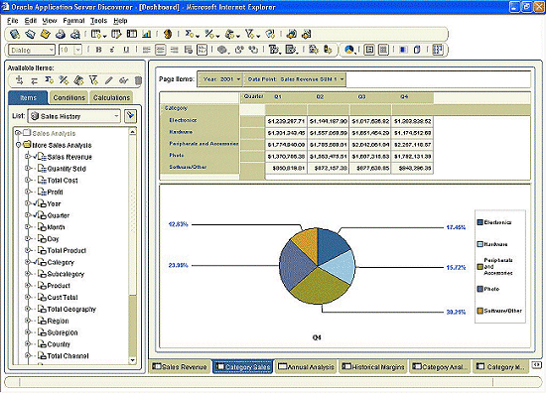Expand the Quantity Sold tree node
The image size is (546, 393).
[28, 168]
